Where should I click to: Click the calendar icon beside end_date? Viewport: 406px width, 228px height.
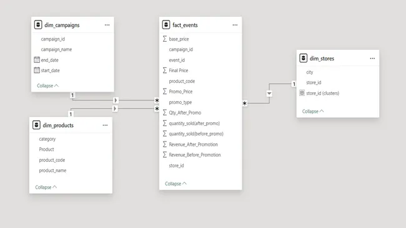point(37,60)
